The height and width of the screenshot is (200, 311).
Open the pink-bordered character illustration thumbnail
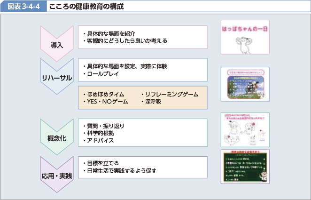(245, 129)
